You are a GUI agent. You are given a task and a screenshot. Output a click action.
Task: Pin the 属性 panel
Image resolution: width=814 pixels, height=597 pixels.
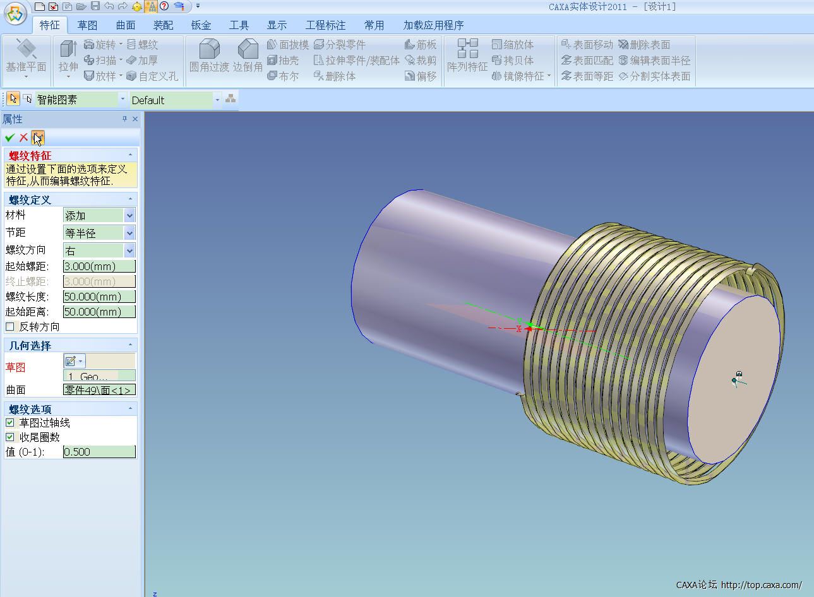[124, 119]
